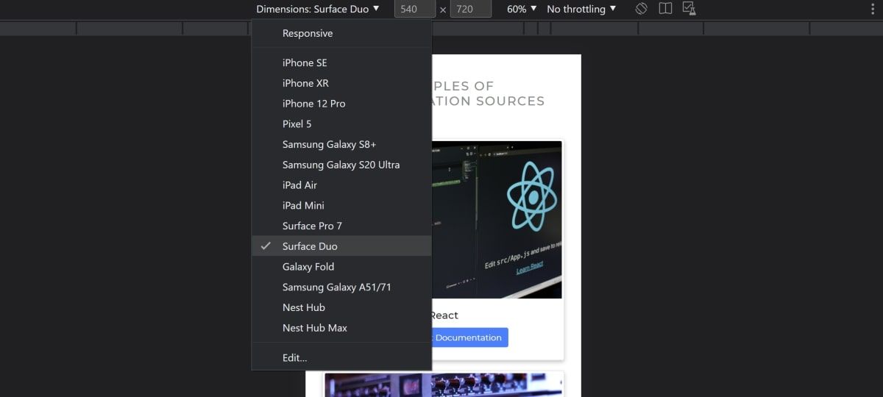Click the width field showing 540
Screen dimensions: 883x397
click(415, 9)
